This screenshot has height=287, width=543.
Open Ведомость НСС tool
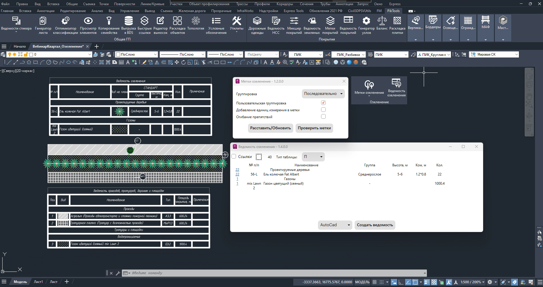click(x=276, y=25)
